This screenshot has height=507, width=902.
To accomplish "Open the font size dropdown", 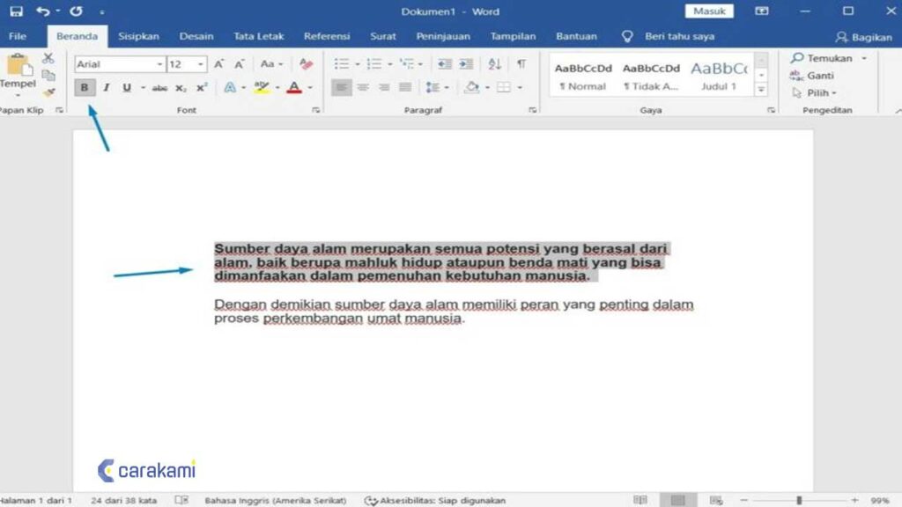I will click(x=200, y=62).
